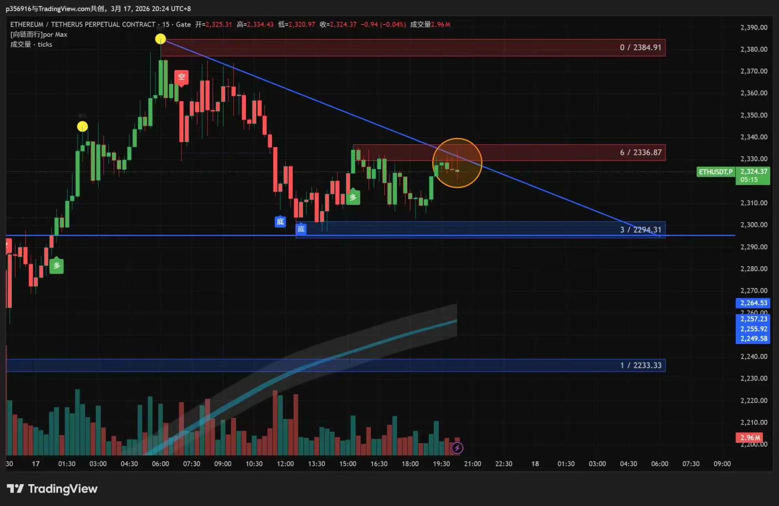The width and height of the screenshot is (779, 506).
Task: Click the [向链而行]por Max indicator legend
Action: click(x=39, y=34)
